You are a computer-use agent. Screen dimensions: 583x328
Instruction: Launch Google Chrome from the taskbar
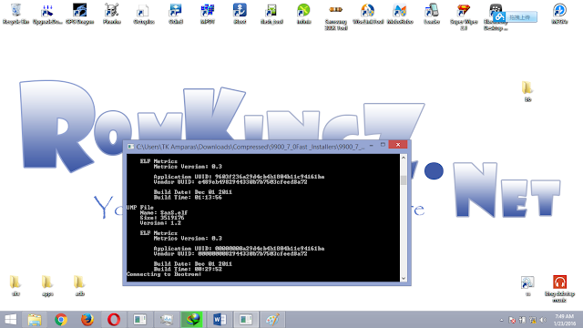61,320
